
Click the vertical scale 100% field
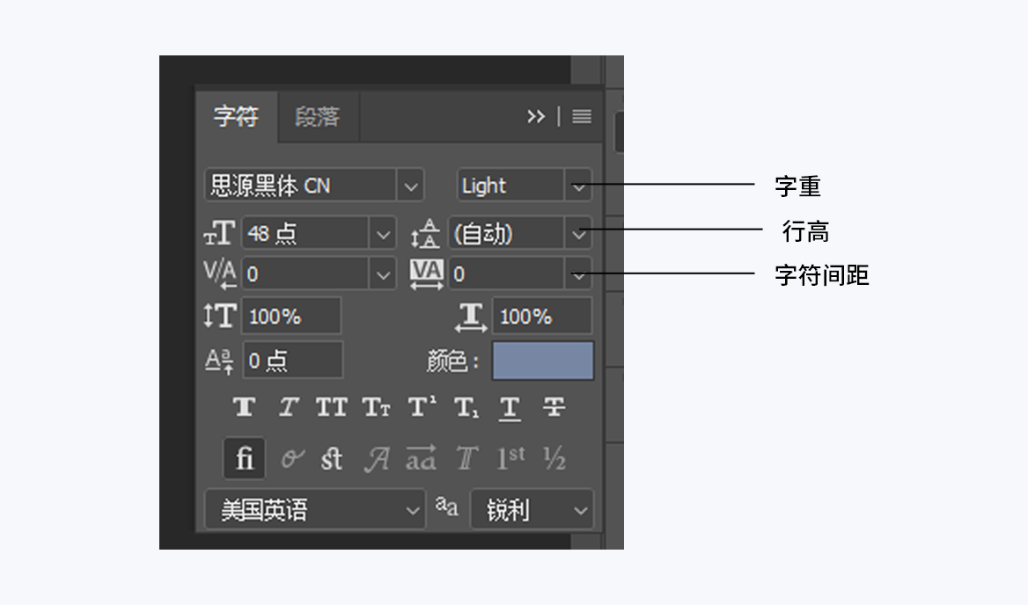(x=291, y=317)
